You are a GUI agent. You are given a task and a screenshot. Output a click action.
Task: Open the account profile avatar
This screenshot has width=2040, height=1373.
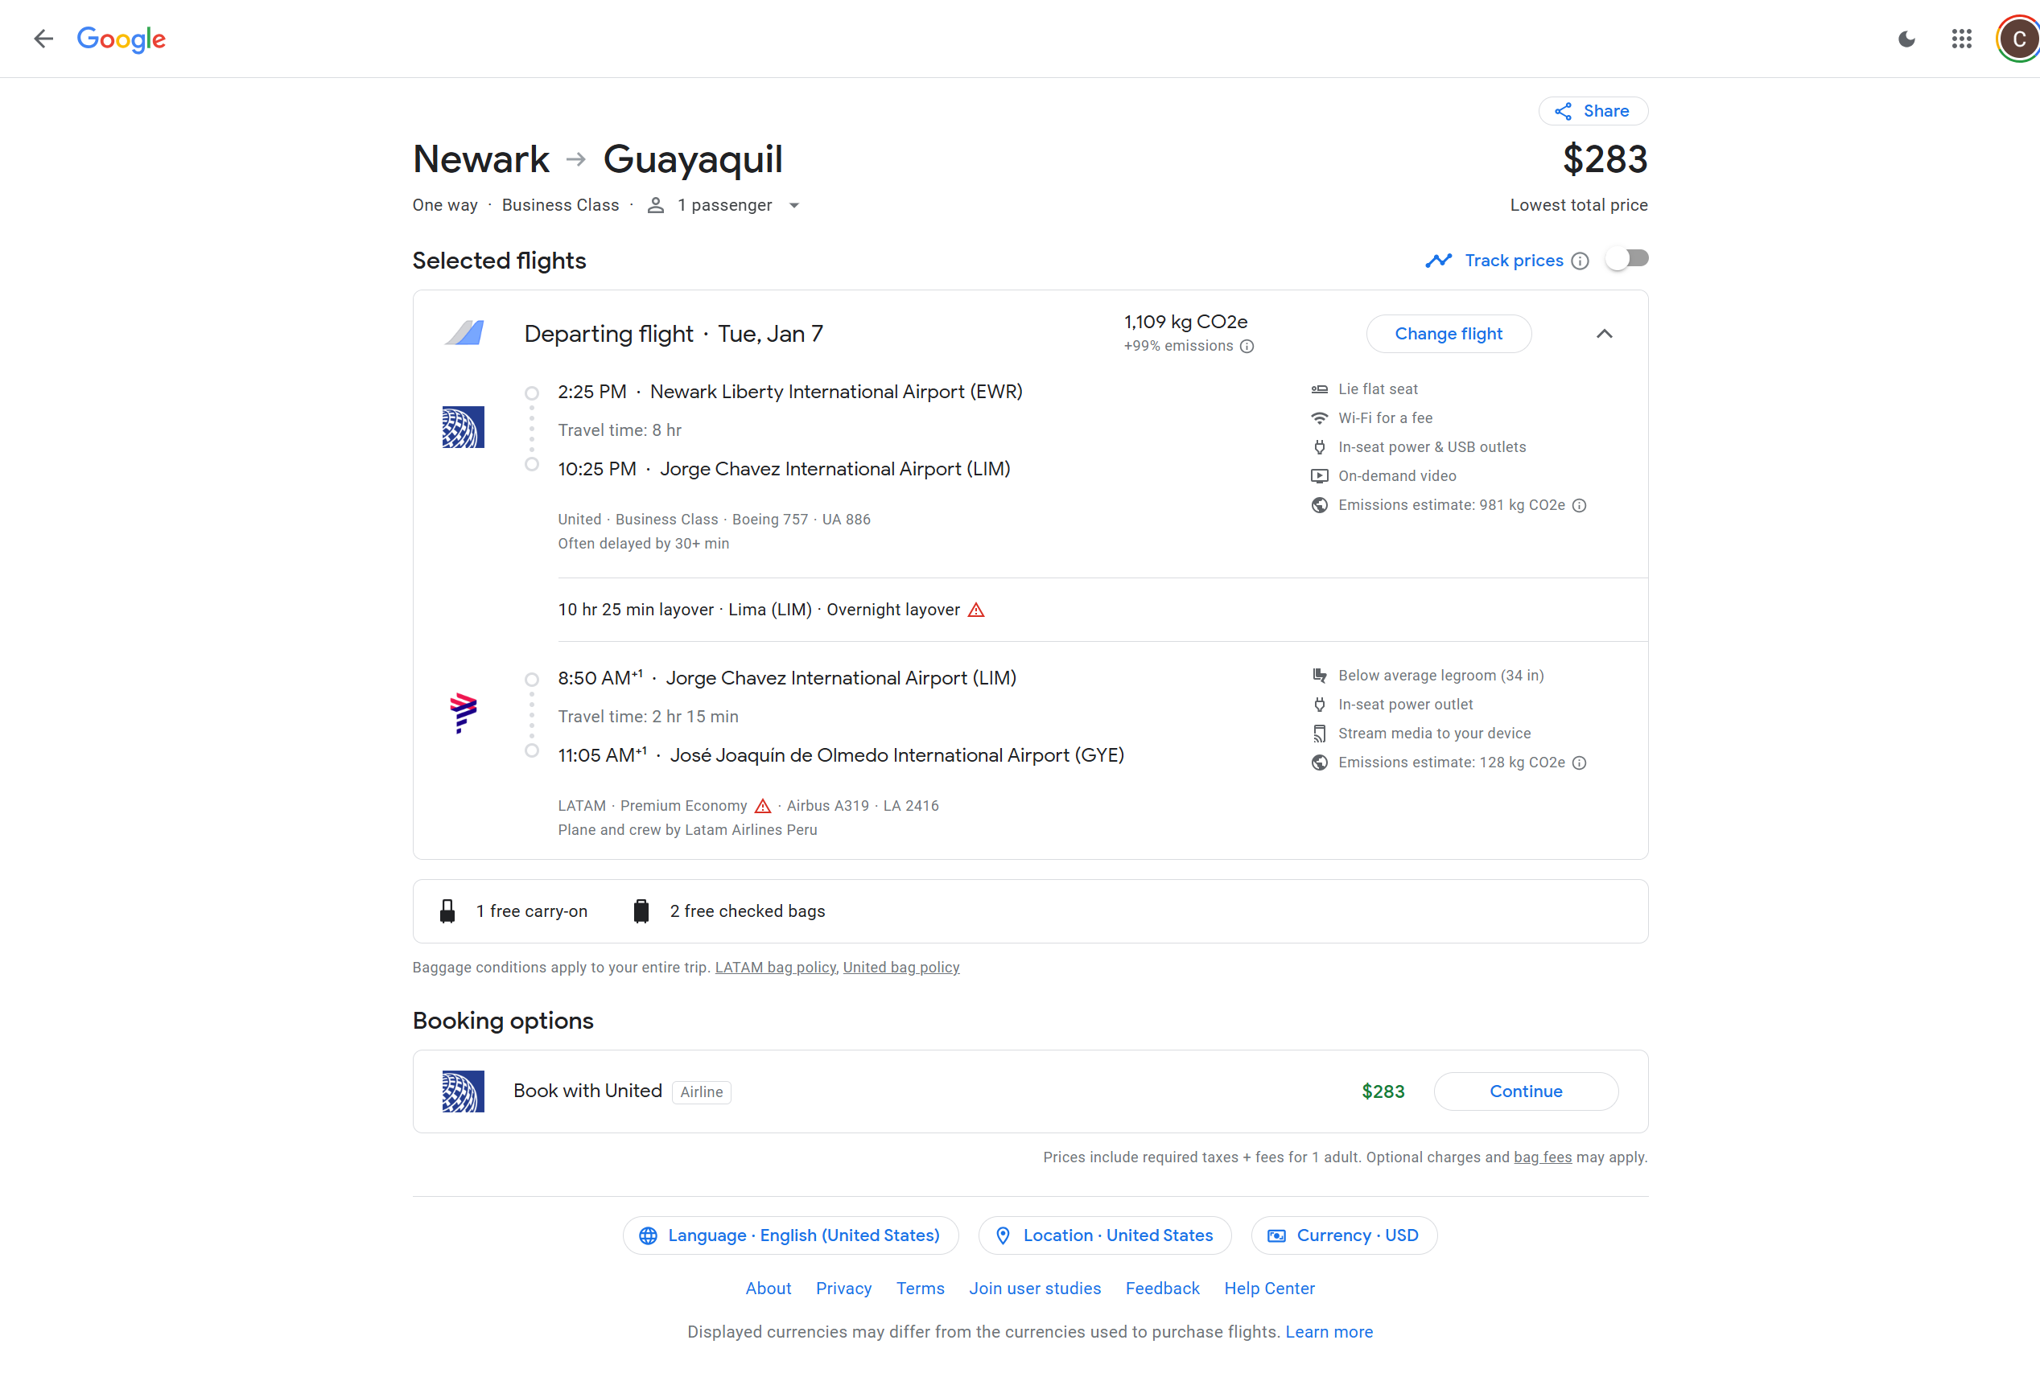tap(2017, 39)
